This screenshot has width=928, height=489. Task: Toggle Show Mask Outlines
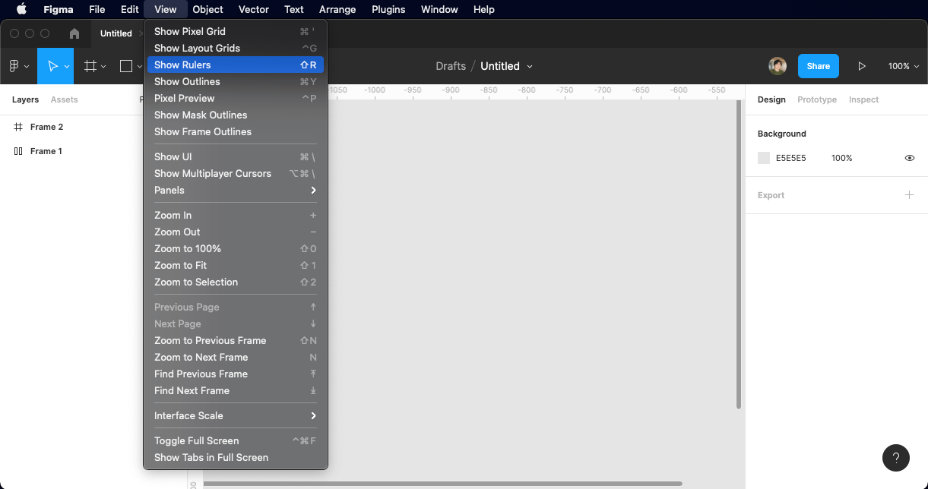click(x=236, y=115)
